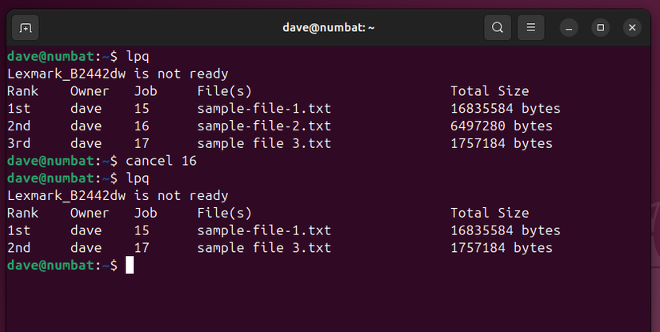Click the '3rd' rank entry
This screenshot has height=332, width=660.
coord(18,143)
